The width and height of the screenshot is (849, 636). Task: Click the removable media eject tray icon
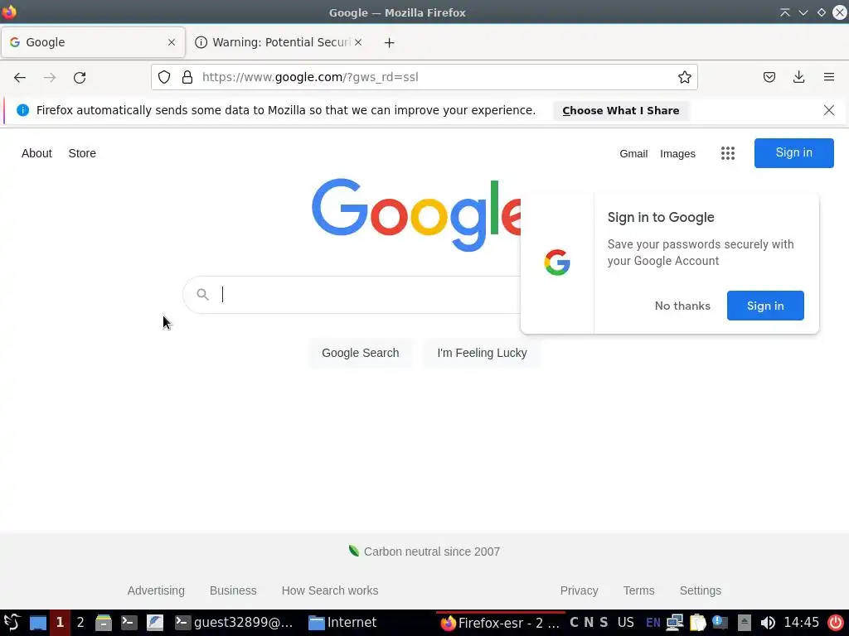[x=745, y=623]
